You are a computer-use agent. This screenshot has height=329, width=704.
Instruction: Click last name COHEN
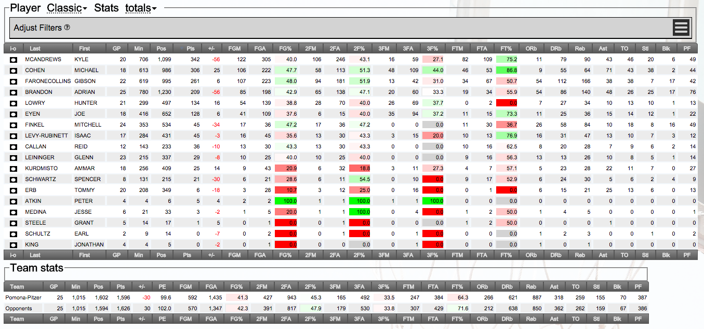click(x=35, y=71)
